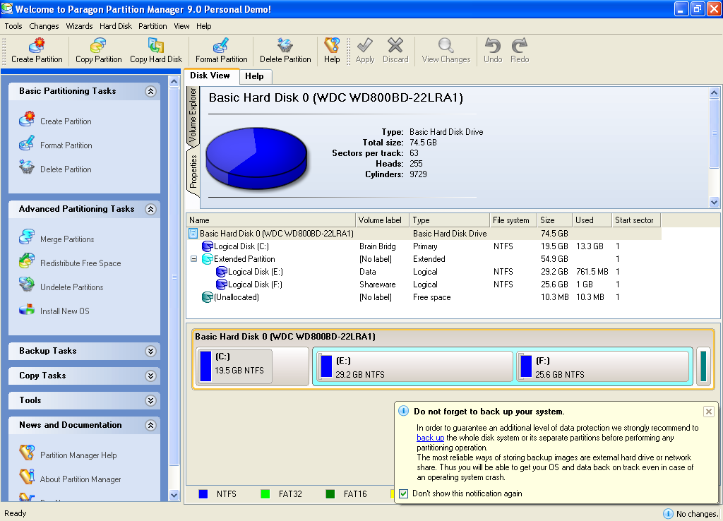Expand the Copy Tasks panel
This screenshot has height=521, width=723.
(x=150, y=376)
